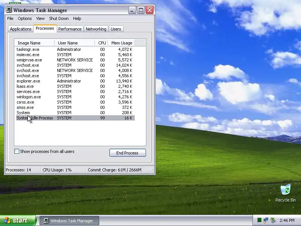The image size is (301, 226).
Task: Click the Task Manager title bar icon
Action: coord(9,10)
